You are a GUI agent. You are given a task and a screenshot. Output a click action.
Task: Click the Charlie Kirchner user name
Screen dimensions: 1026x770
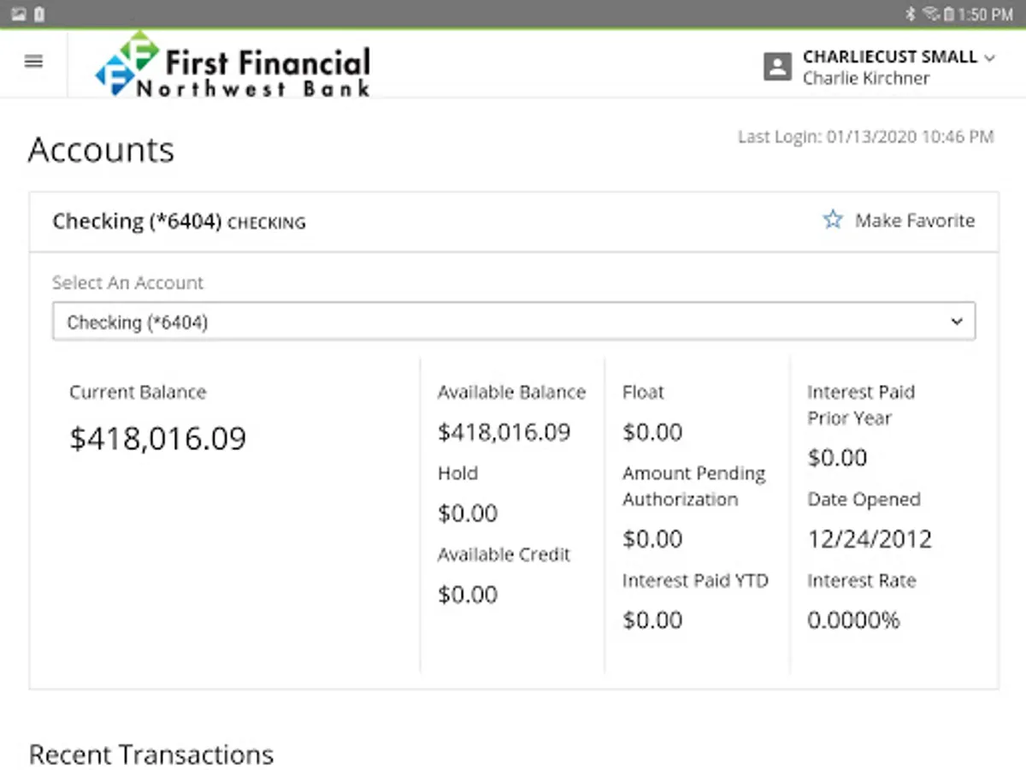tap(865, 79)
